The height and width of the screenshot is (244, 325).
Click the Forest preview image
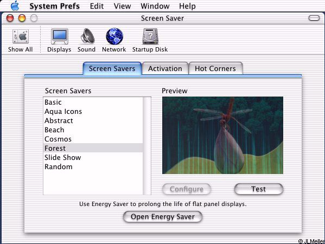tap(222, 135)
